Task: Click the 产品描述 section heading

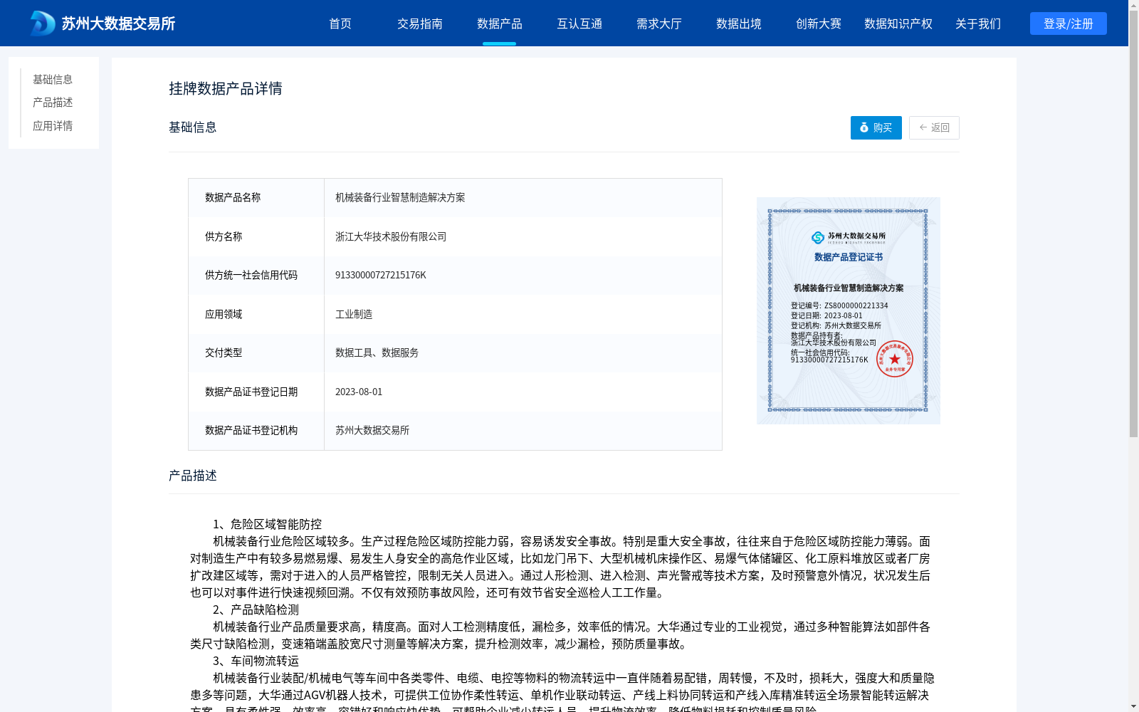Action: (193, 475)
